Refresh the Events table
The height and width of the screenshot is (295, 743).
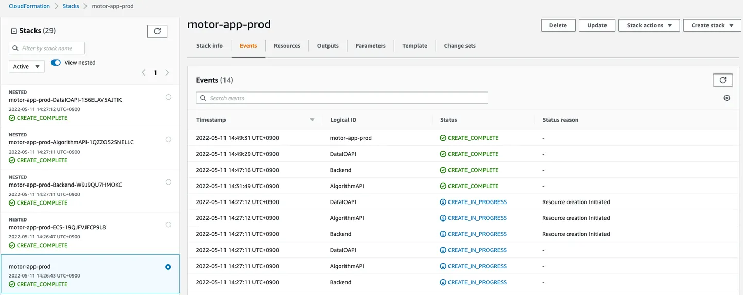722,80
